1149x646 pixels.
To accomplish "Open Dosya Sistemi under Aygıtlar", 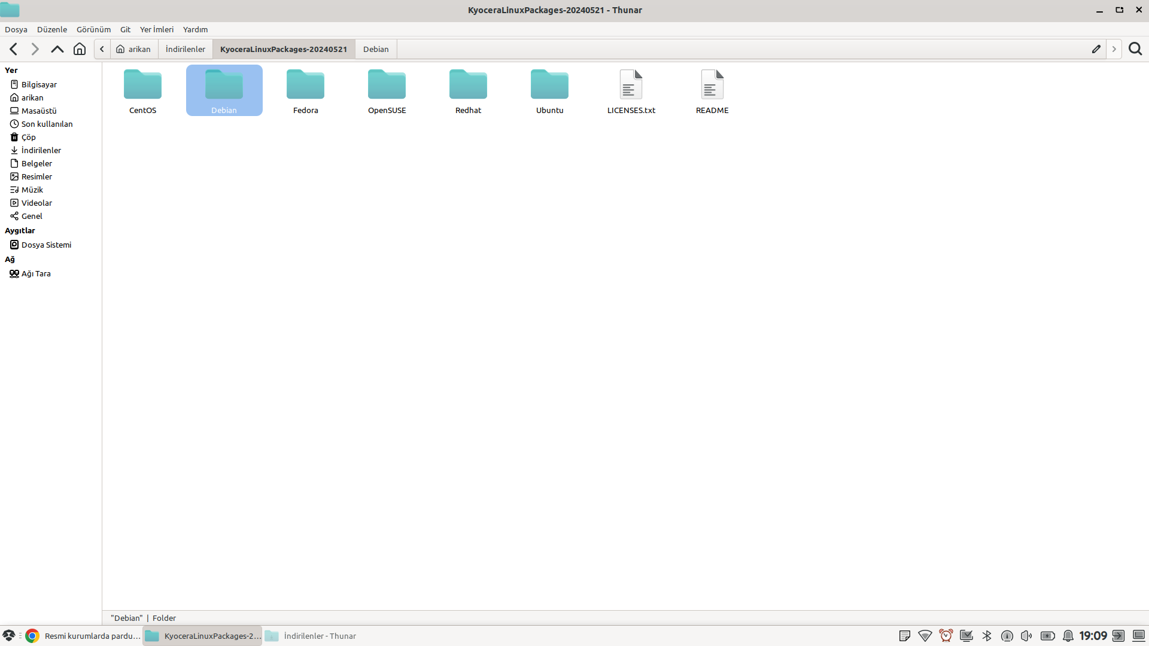I will [x=46, y=245].
